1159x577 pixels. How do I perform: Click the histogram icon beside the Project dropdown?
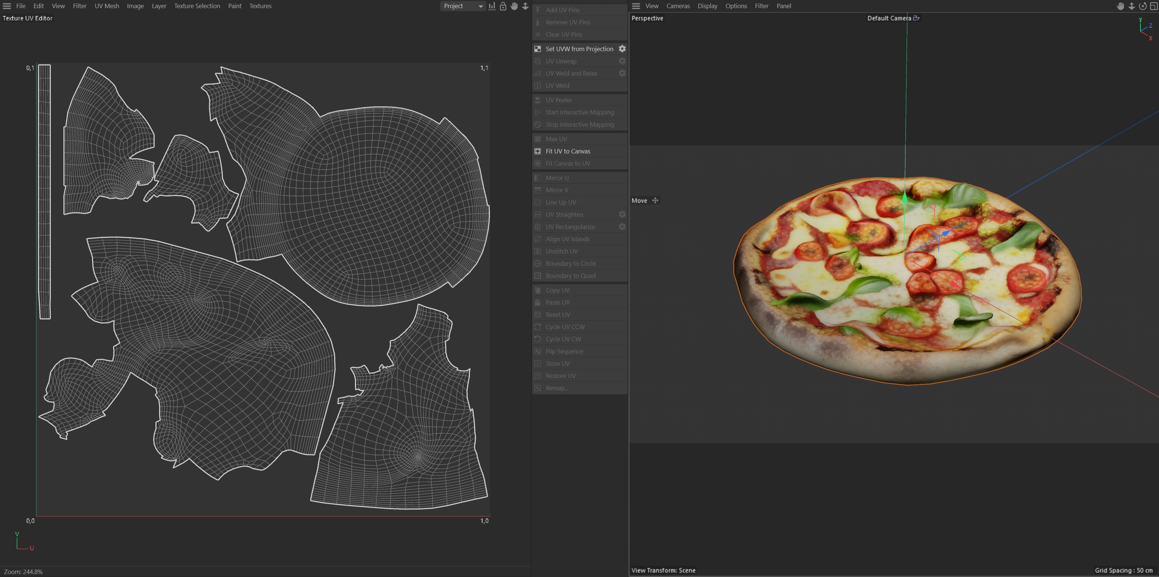click(492, 6)
